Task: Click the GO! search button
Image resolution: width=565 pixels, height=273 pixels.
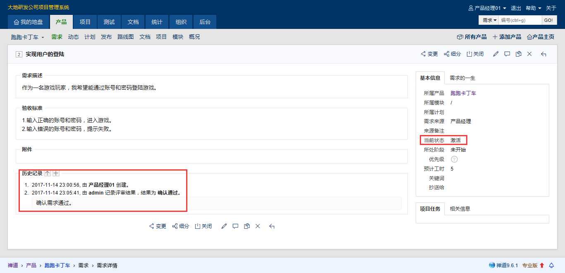Action: pos(548,20)
